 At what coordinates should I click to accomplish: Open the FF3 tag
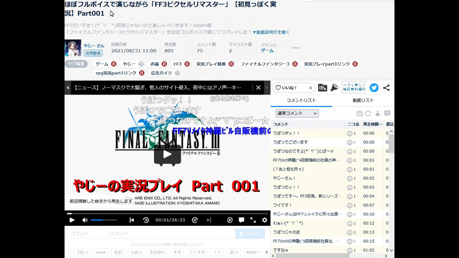(177, 64)
